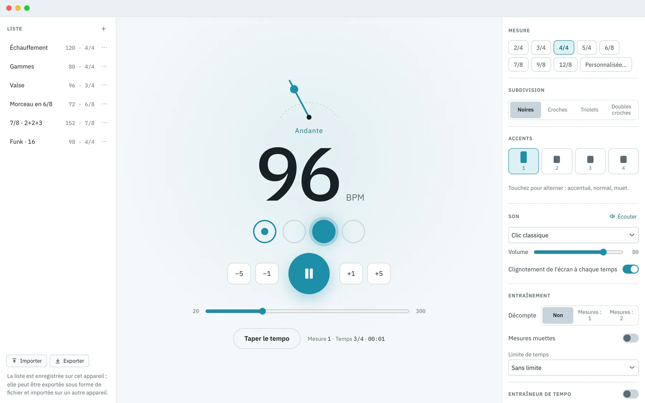Viewport: 645px width, 403px height.
Task: Select the Triolets subdivision tab
Action: (x=589, y=110)
